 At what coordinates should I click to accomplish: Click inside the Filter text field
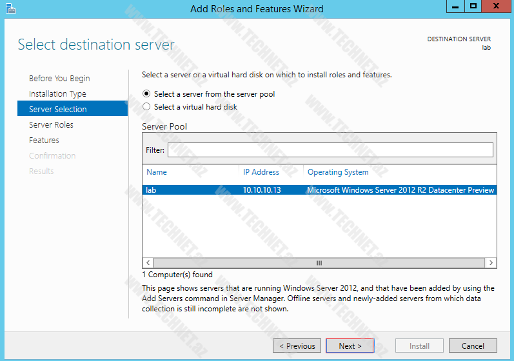[330, 150]
